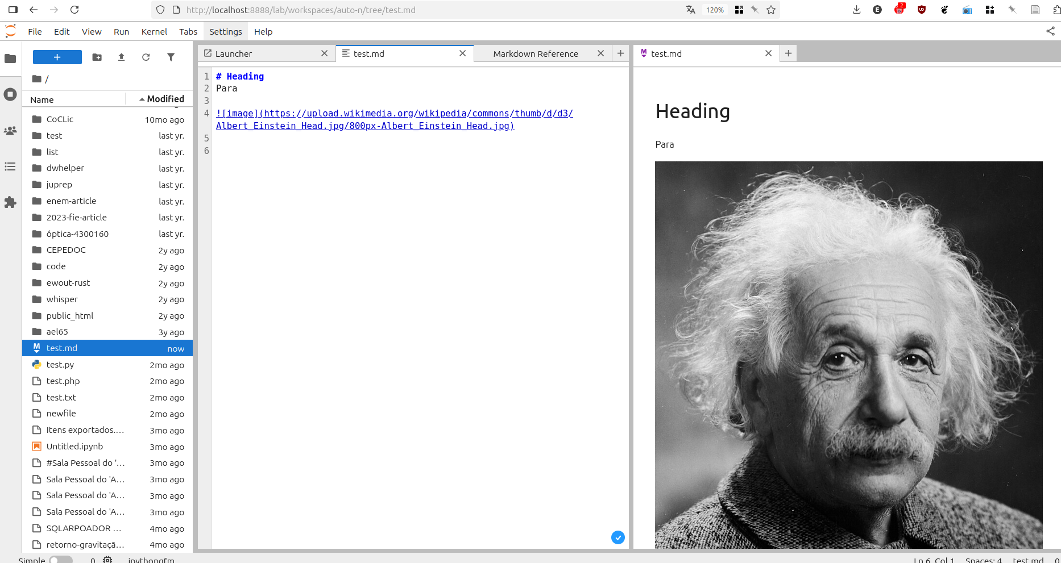This screenshot has height=563, width=1061.
Task: Select Untitled.ipynb notebook file
Action: 108,447
